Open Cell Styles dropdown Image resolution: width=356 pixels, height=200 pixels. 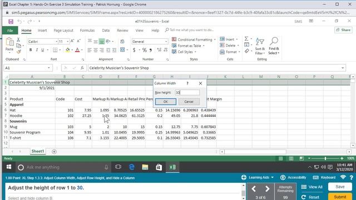(x=184, y=52)
